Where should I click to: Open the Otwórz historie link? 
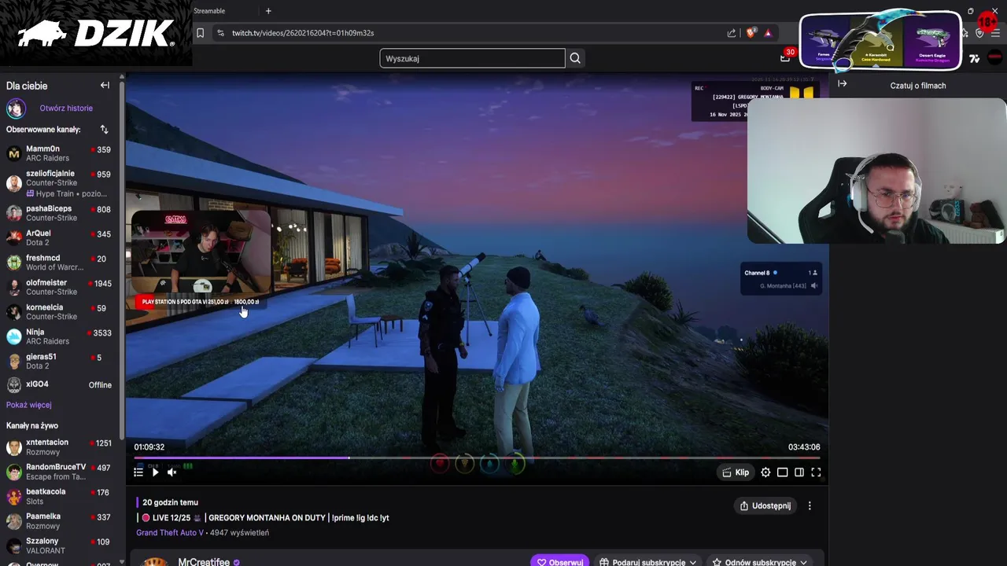coord(66,108)
